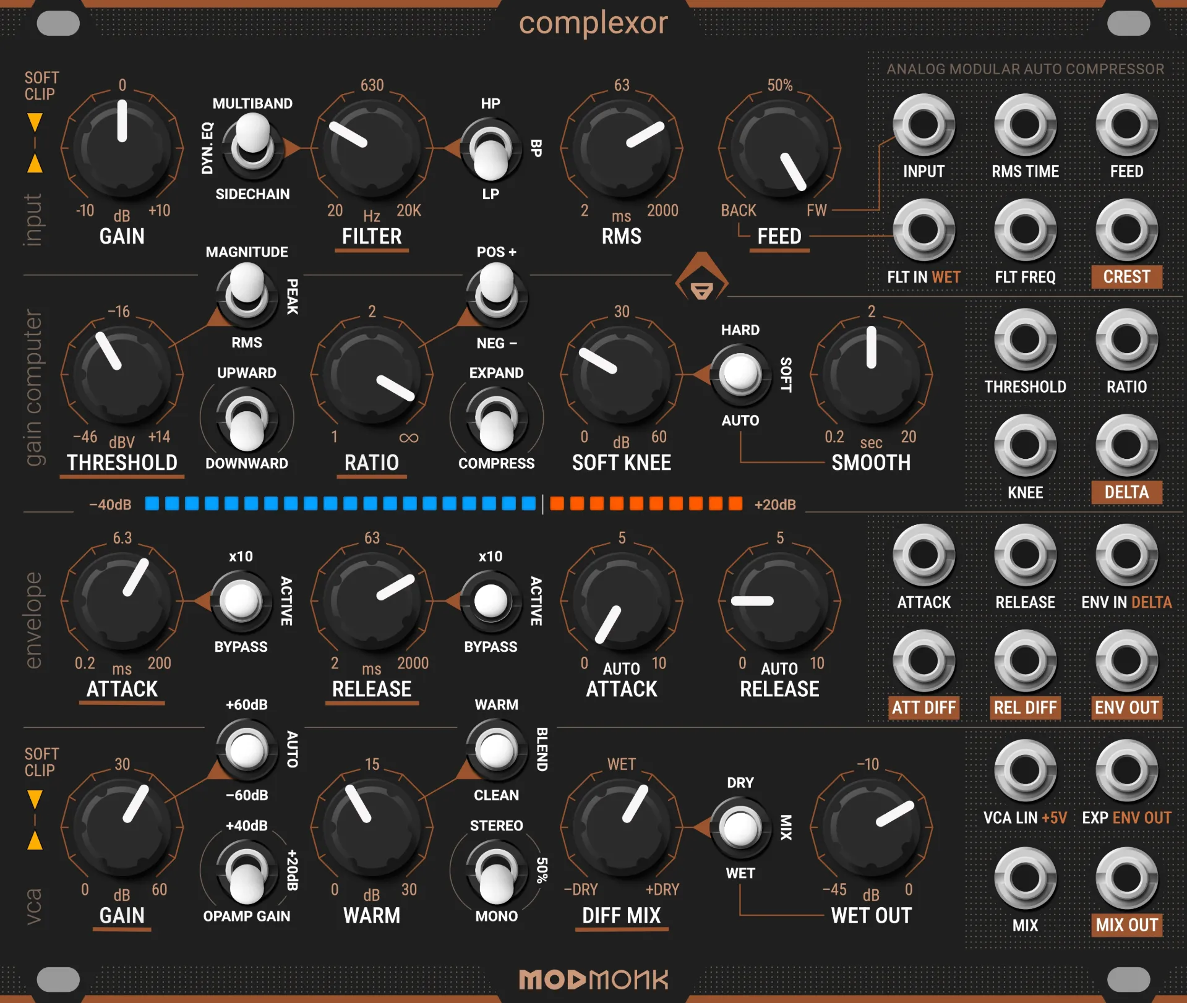Click the KNEE CV jack
The image size is (1187, 1003).
tap(1024, 446)
